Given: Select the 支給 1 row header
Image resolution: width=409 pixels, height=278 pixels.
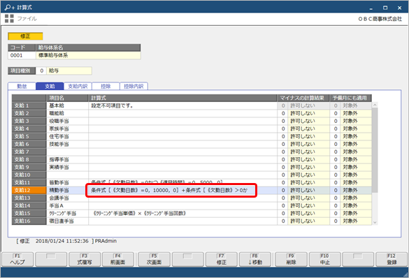Looking at the screenshot, I should 29,105.
